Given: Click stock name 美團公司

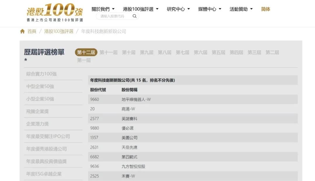Looking at the screenshot, I should [129, 138].
